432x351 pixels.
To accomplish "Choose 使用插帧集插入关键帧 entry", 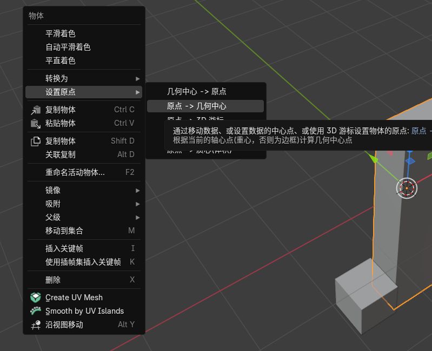I will click(x=84, y=262).
